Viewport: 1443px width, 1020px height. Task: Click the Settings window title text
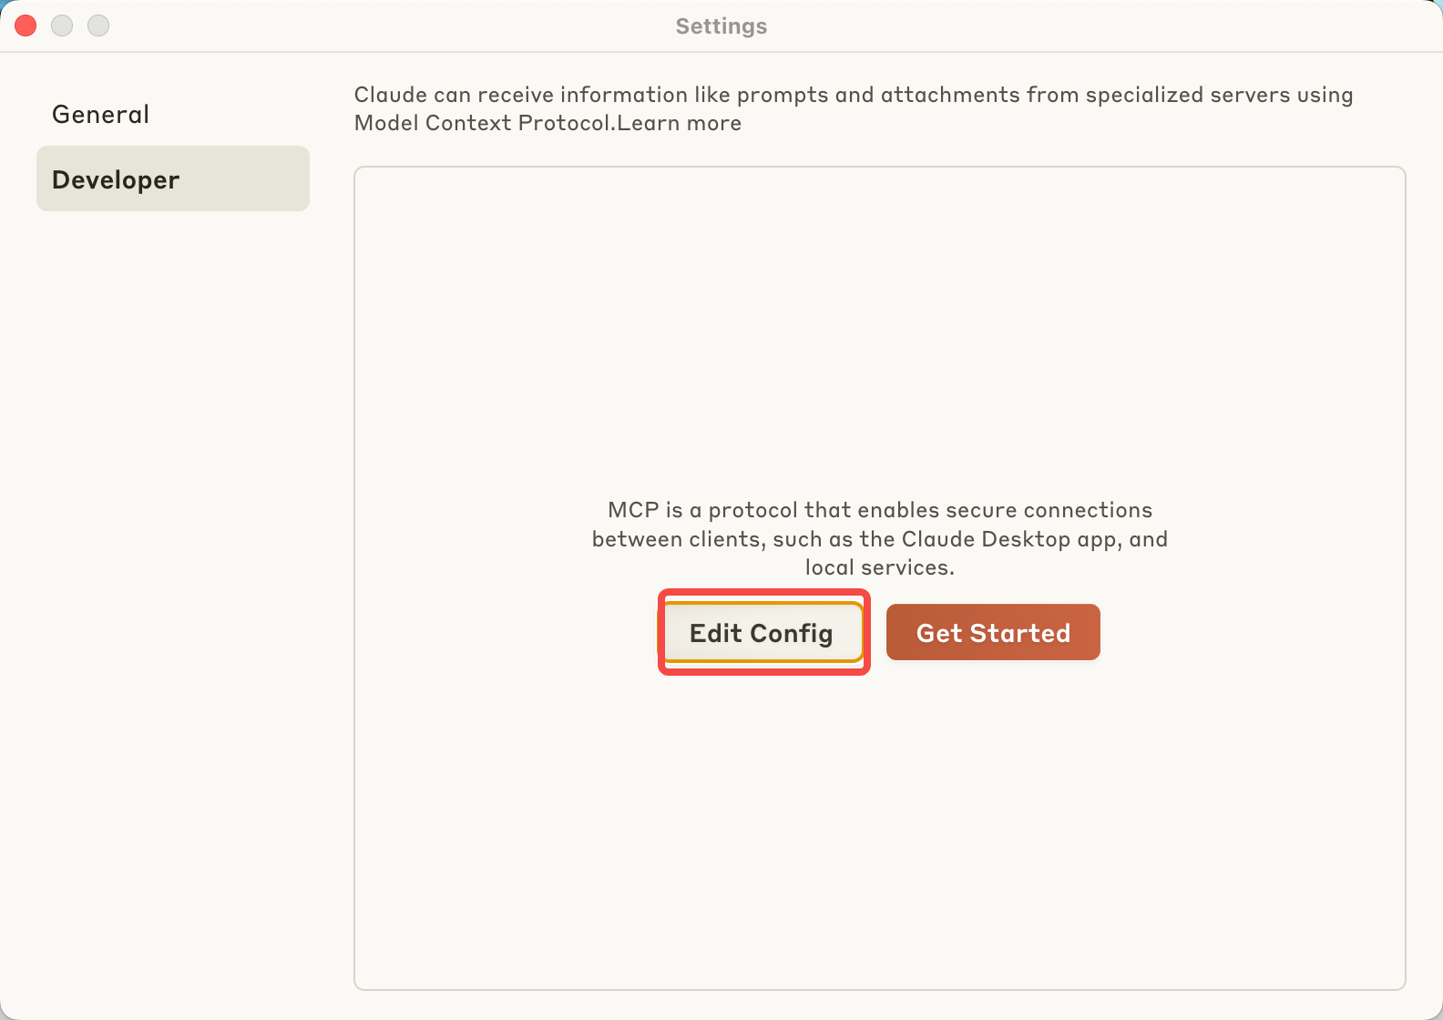coord(721,26)
